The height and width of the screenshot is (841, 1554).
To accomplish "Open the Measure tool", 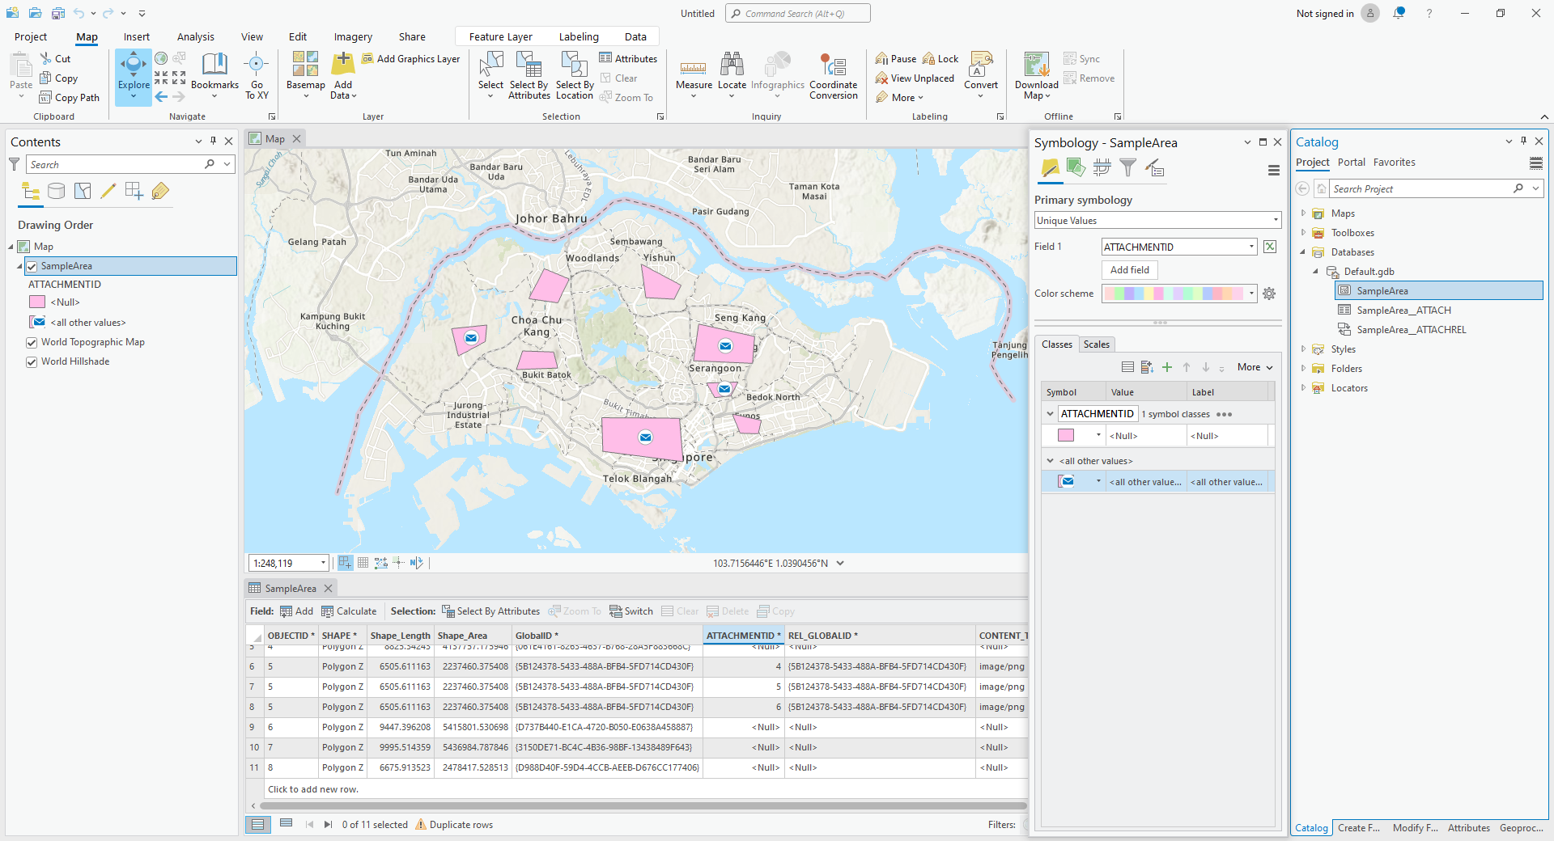I will coord(693,74).
